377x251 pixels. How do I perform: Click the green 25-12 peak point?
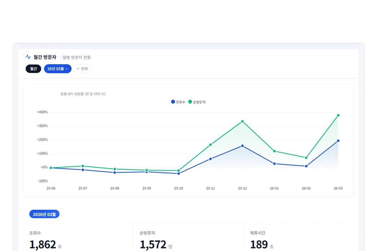[x=242, y=121]
